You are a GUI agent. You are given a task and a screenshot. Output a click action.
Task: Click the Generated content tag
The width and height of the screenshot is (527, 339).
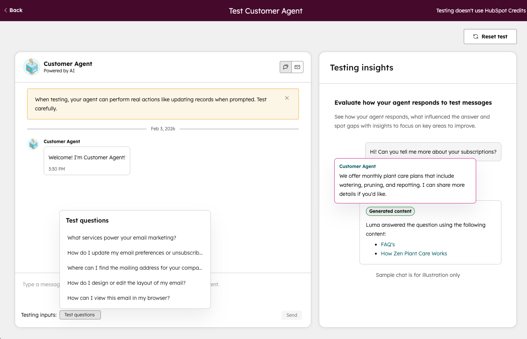(390, 211)
